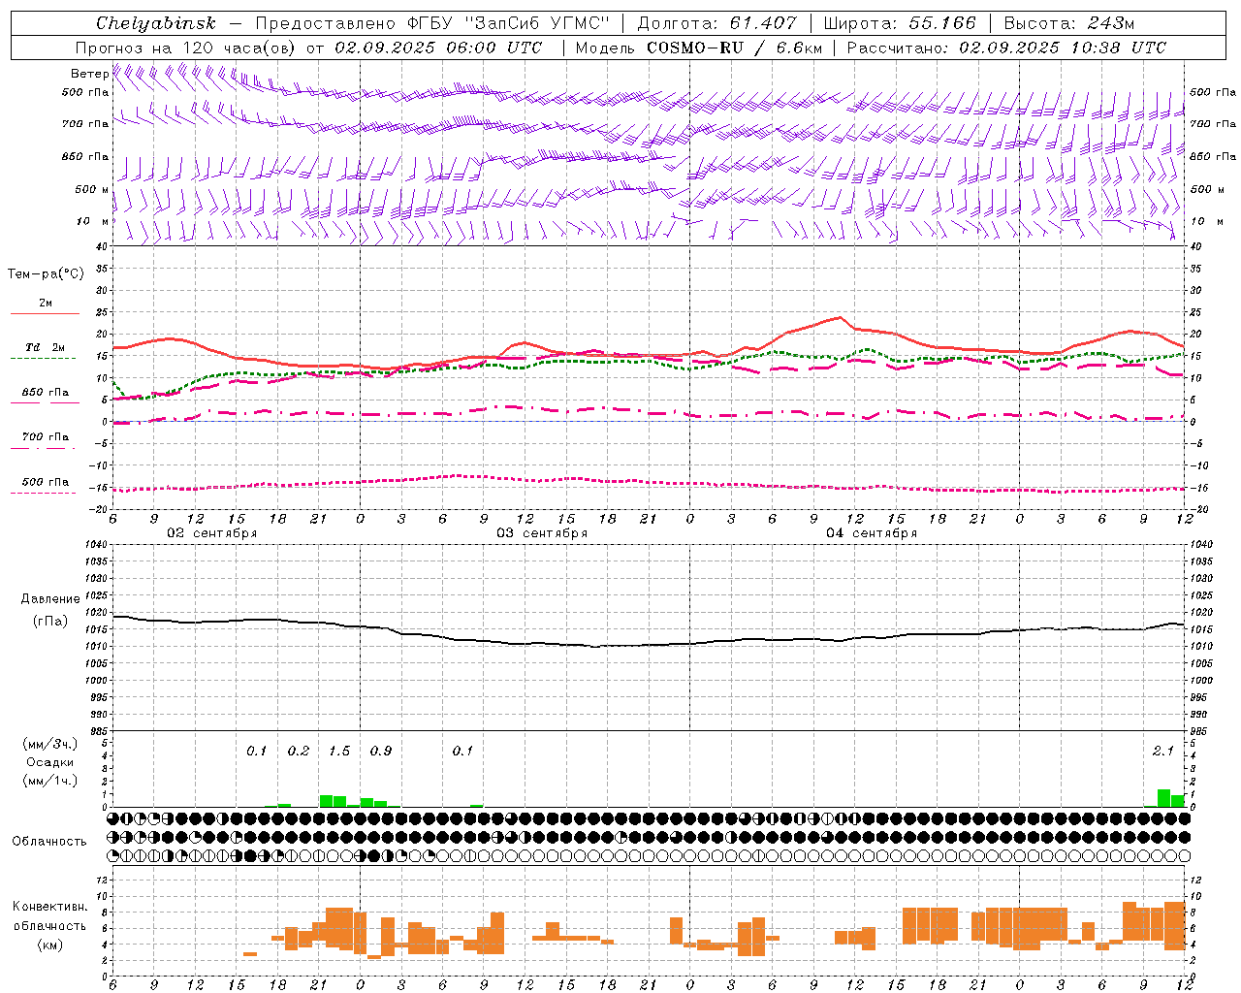Click the Ветер wind panel label
This screenshot has height=993, width=1241.
pos(89,74)
